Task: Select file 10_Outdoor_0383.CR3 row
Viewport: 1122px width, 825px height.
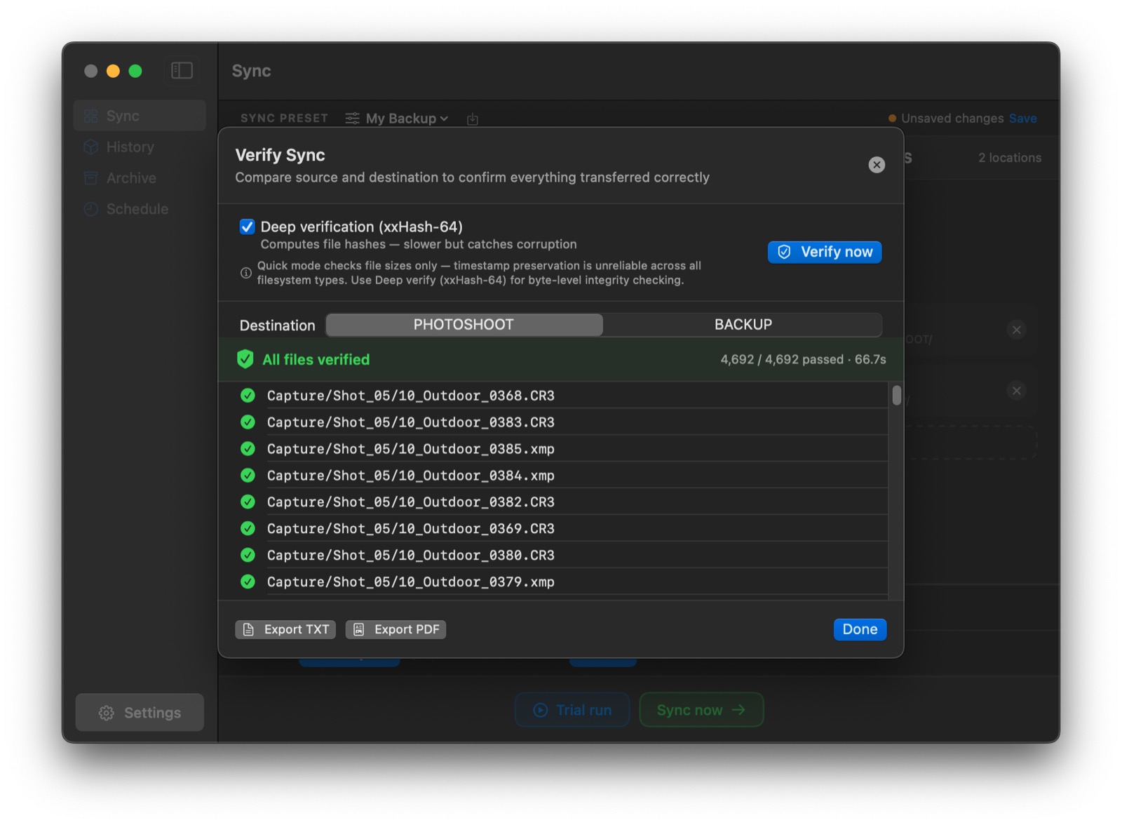Action: coord(553,422)
